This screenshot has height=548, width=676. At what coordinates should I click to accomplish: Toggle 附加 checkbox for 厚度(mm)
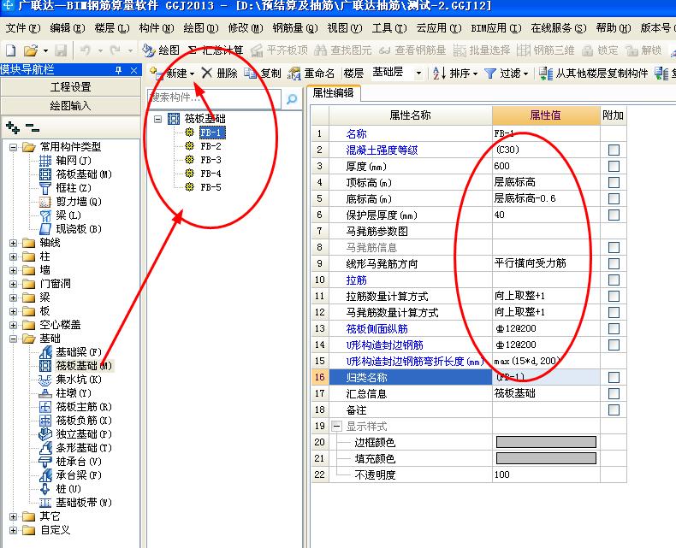pos(614,167)
